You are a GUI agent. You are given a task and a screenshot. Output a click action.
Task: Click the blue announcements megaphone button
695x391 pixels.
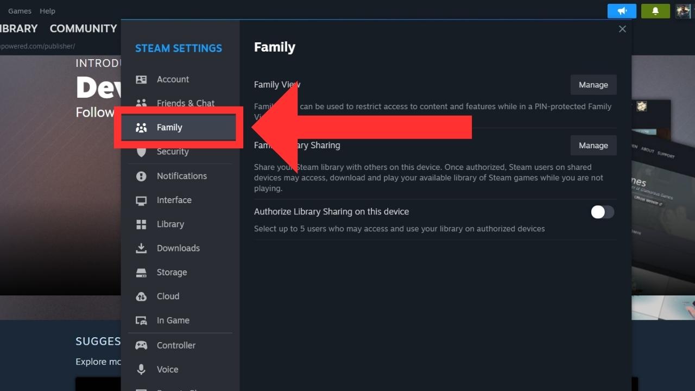621,11
